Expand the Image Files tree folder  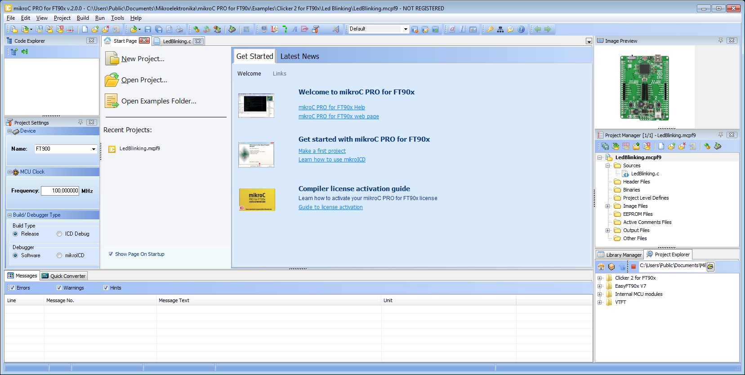coord(608,206)
